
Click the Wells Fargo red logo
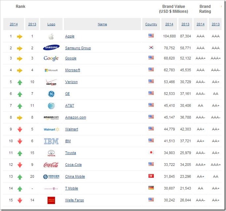point(51,200)
